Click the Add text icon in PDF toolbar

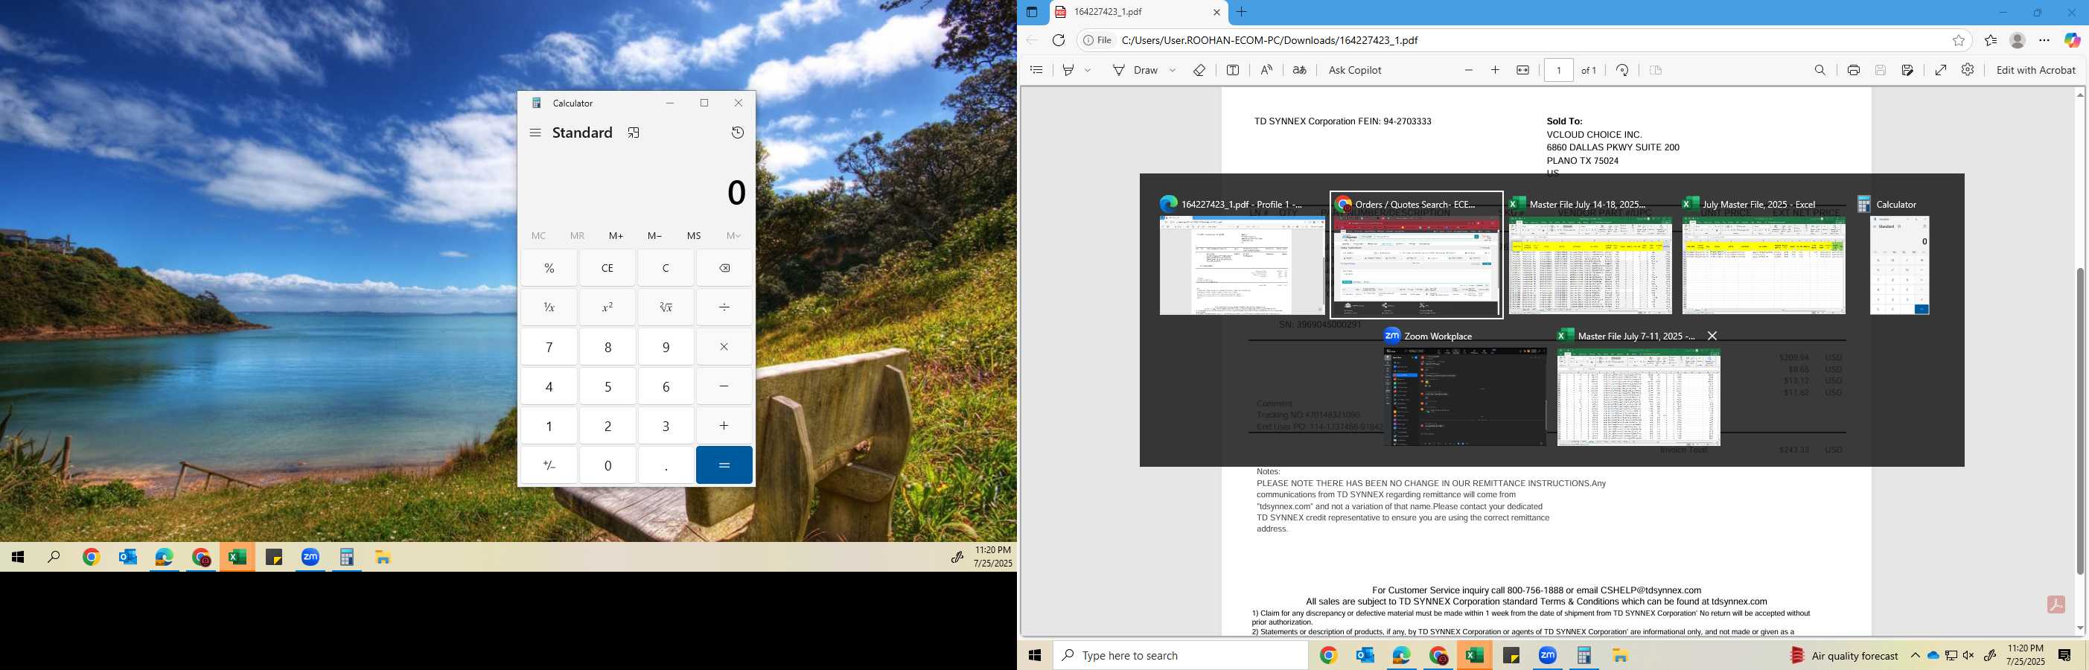pos(1233,70)
